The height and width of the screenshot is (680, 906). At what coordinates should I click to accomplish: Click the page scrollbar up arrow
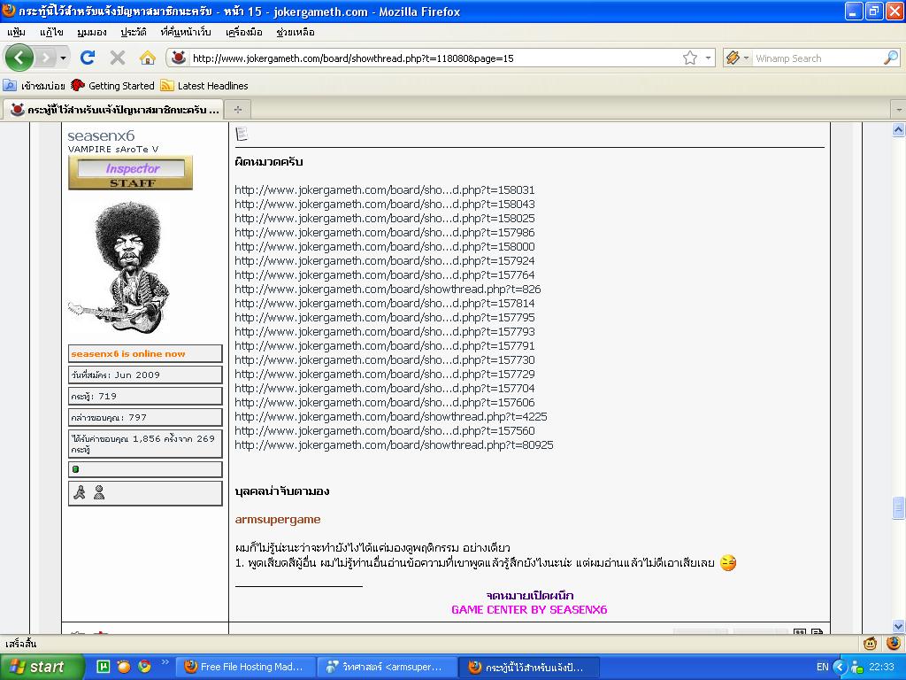click(898, 130)
